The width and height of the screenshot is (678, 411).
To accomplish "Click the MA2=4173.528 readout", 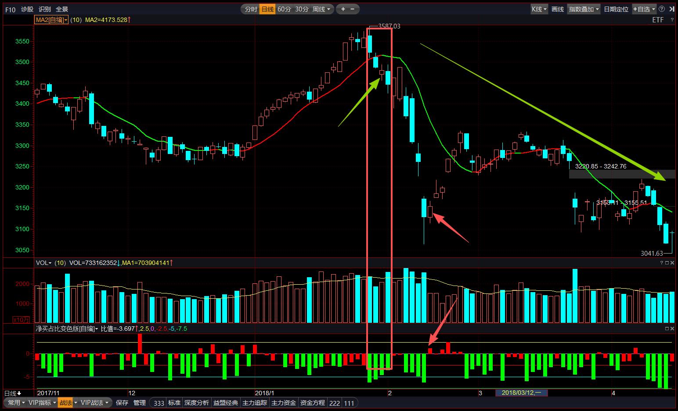I will coord(108,20).
